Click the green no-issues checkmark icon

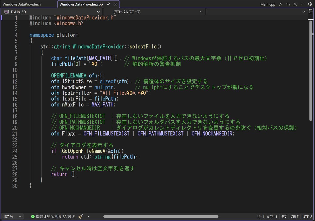(33, 217)
